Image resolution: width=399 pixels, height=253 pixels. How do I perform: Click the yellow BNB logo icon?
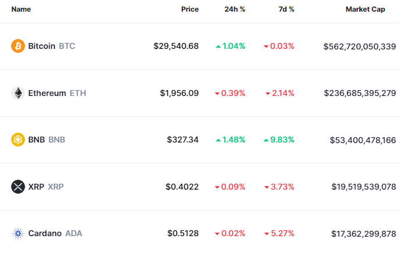click(x=18, y=140)
